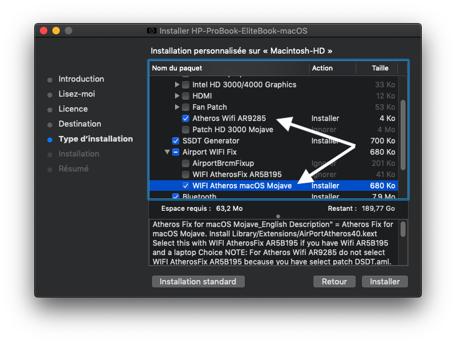456x343 pixels.
Task: Uncheck the Atheros Wifi AR9285 checkbox
Action: click(186, 118)
